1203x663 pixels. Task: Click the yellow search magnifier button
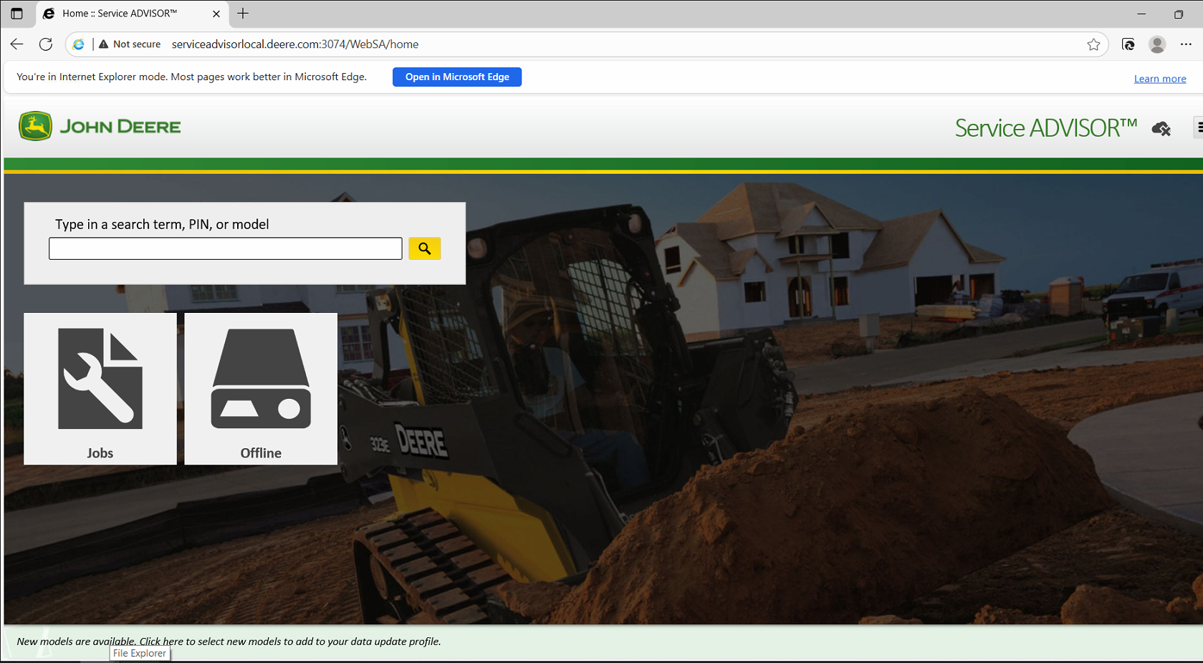tap(424, 248)
